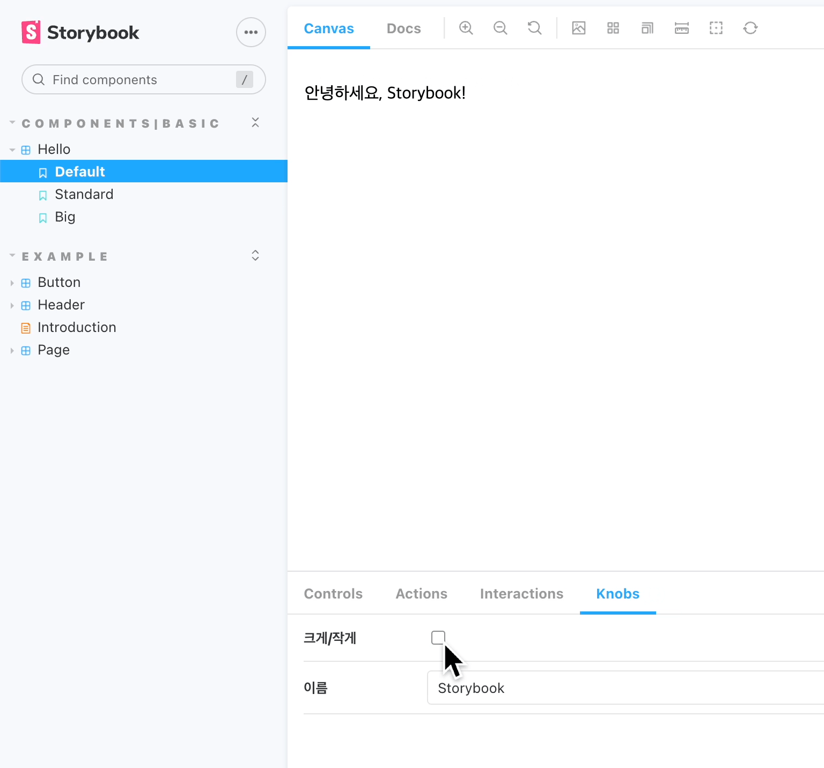Image resolution: width=824 pixels, height=768 pixels.
Task: Switch to the Docs tab
Action: pyautogui.click(x=403, y=28)
